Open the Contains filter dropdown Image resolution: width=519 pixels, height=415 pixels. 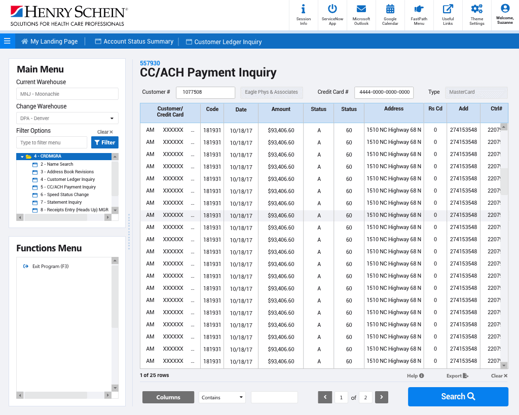point(222,397)
